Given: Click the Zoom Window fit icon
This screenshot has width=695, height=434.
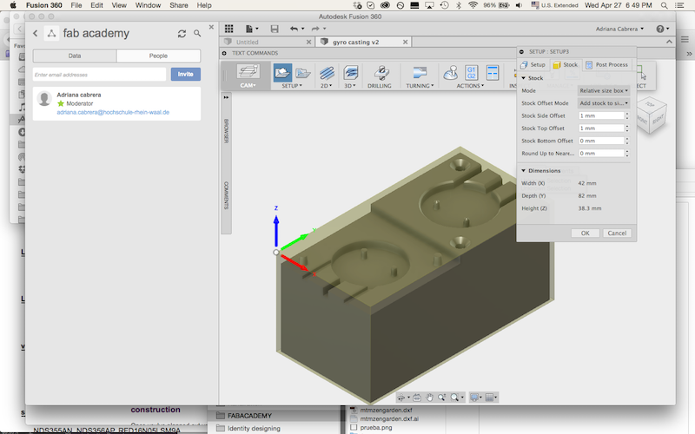Looking at the screenshot, I should pyautogui.click(x=454, y=398).
